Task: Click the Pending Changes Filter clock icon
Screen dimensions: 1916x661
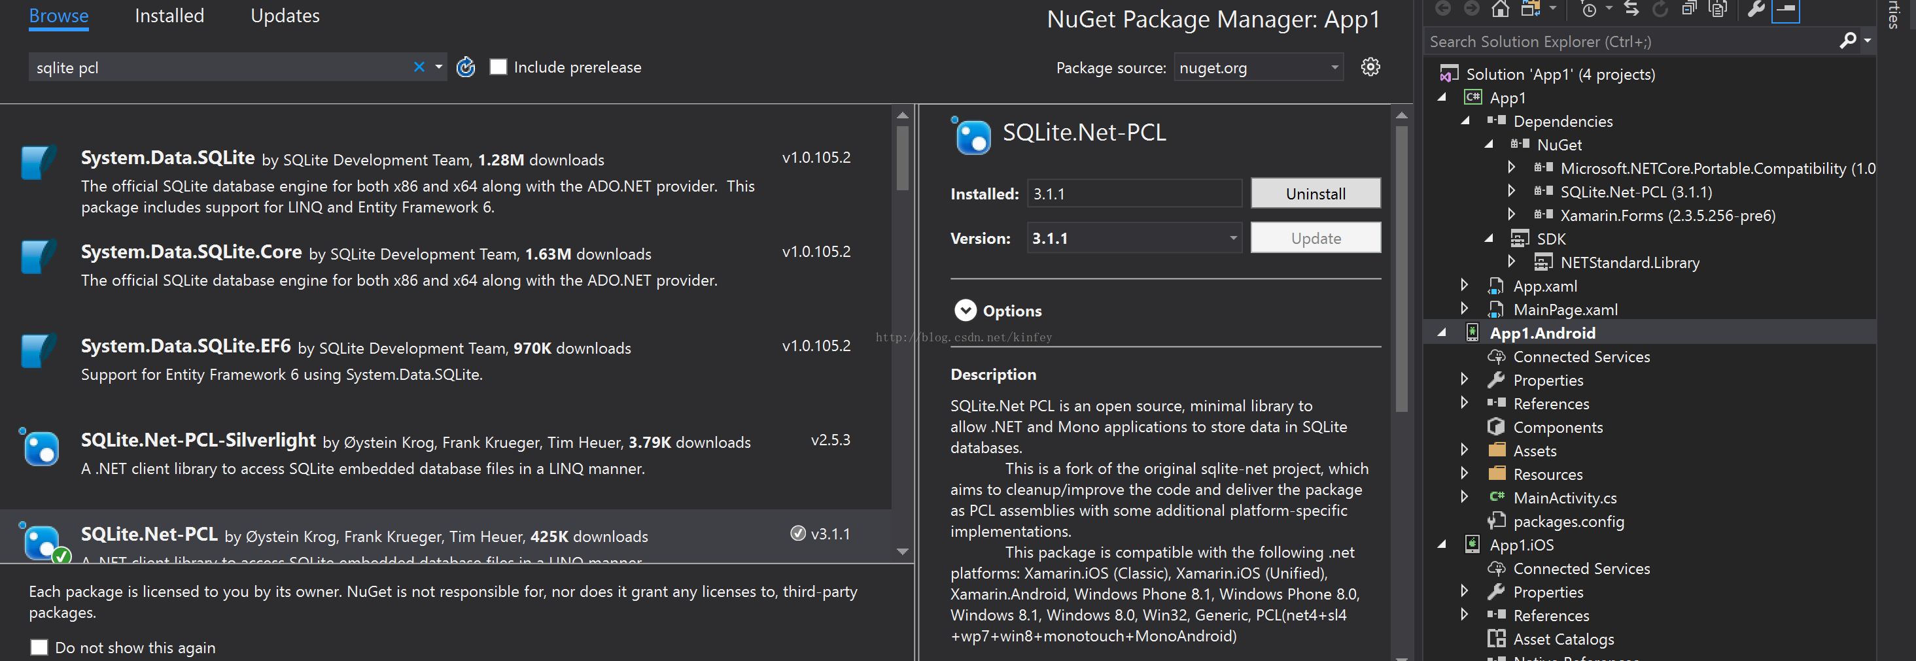Action: click(1588, 8)
